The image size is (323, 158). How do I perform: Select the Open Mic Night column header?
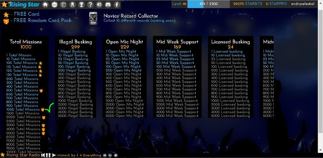pyautogui.click(x=124, y=42)
